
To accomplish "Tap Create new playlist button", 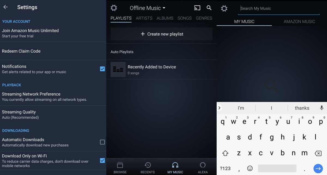I will (x=161, y=34).
